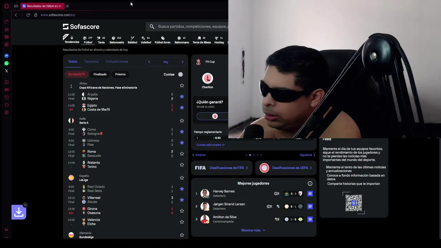This screenshot has height=248, width=441.
Task: Switch to the Todos tab
Action: [73, 62]
